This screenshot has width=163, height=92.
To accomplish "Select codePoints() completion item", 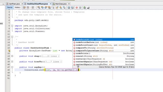I will point(104,53).
